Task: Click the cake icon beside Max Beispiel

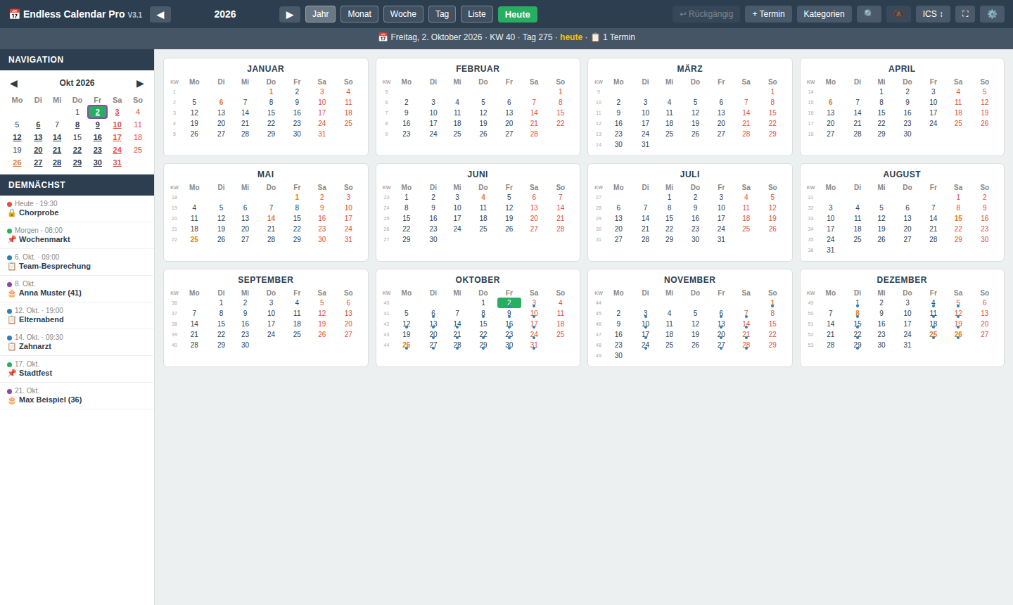Action: tap(11, 400)
